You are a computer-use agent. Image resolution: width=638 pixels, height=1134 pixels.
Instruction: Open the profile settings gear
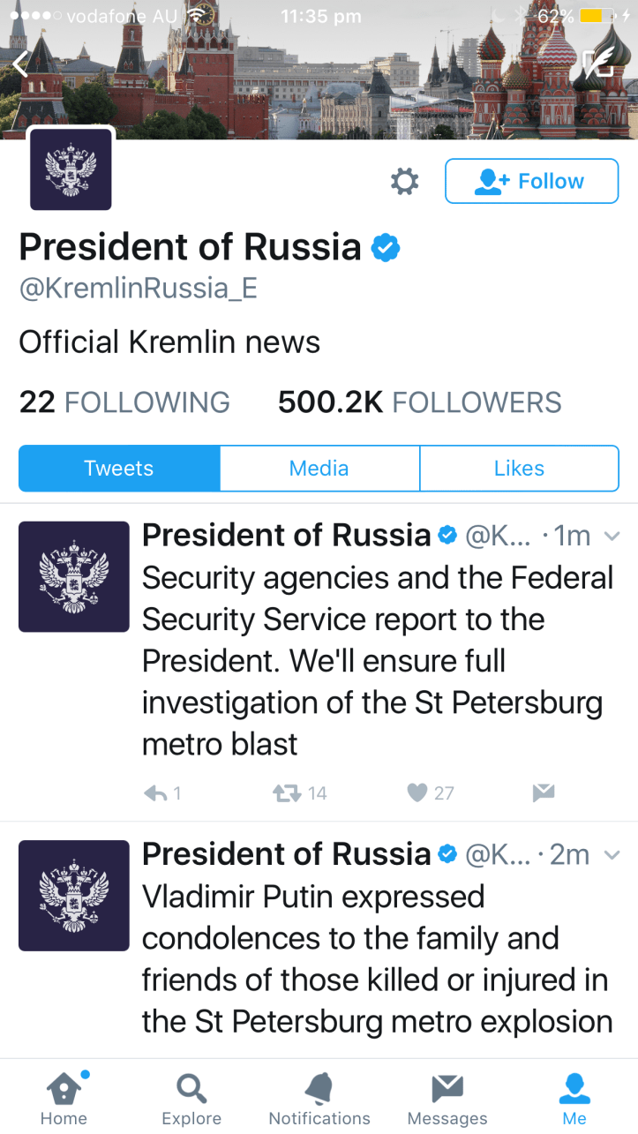tap(404, 182)
